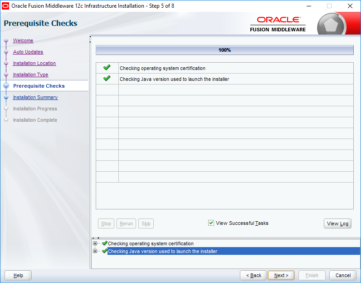Expand the Java version check tree node

[x=95, y=251]
